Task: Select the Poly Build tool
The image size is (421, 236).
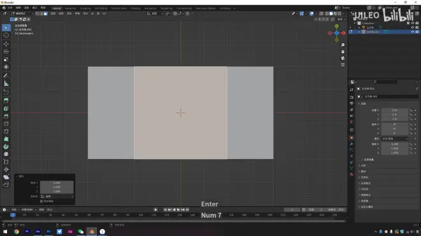Action: coord(6,139)
